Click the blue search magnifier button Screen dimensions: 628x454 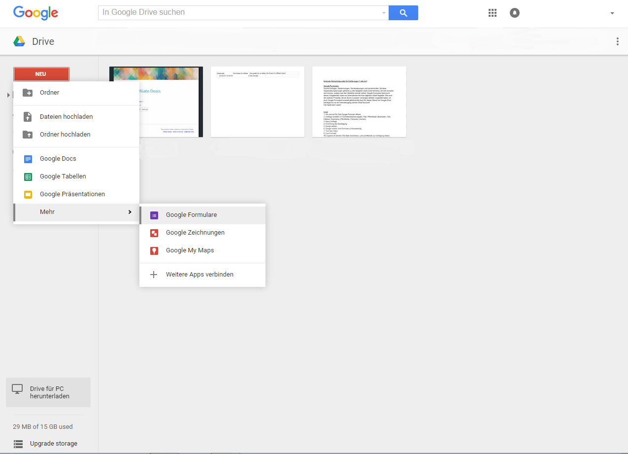403,13
